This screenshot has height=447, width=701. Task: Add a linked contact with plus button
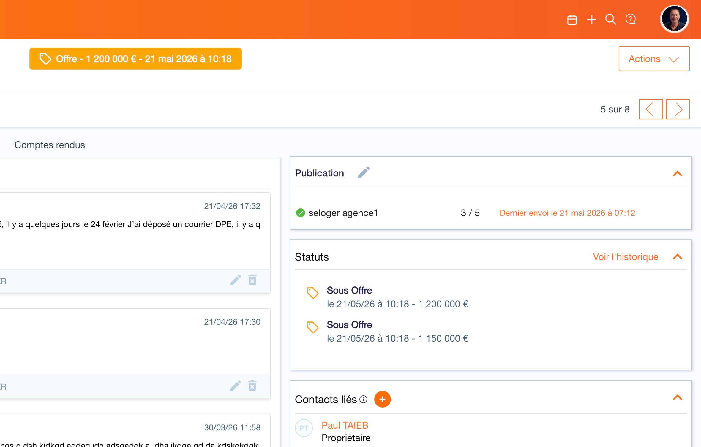382,399
